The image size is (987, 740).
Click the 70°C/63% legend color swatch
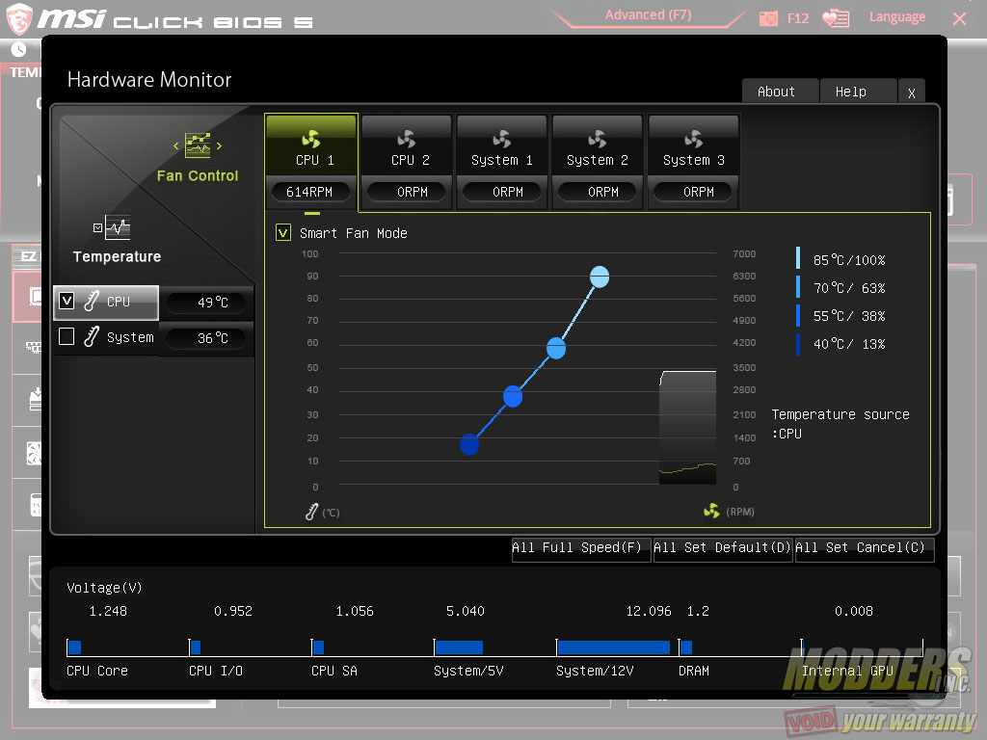point(798,287)
